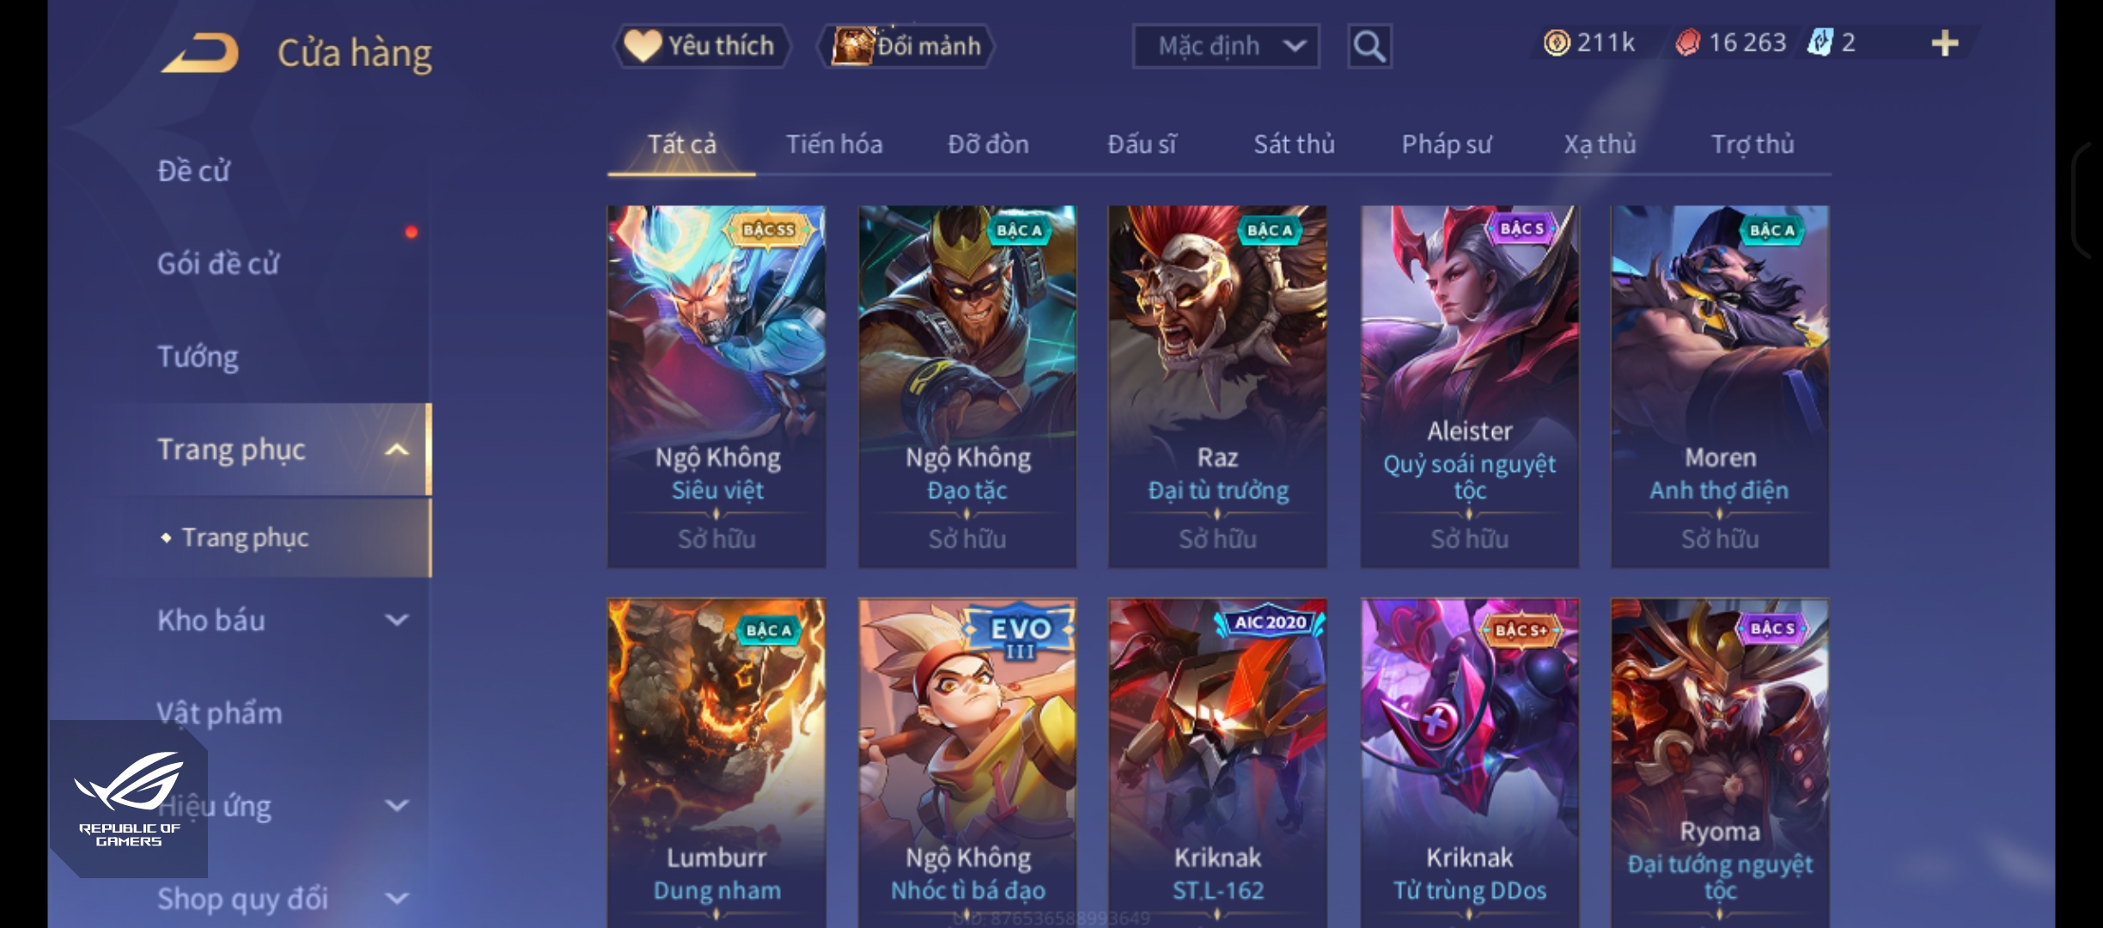Select Ngộ Không Siêu việt skin card

[716, 387]
